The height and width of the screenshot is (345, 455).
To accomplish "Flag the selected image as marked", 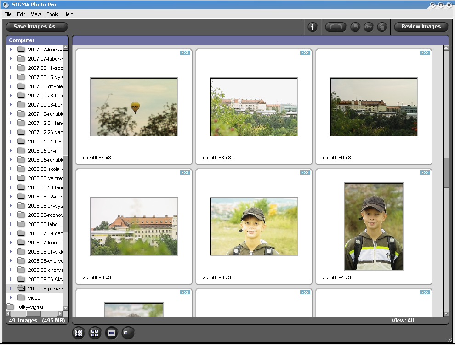I will coord(355,27).
